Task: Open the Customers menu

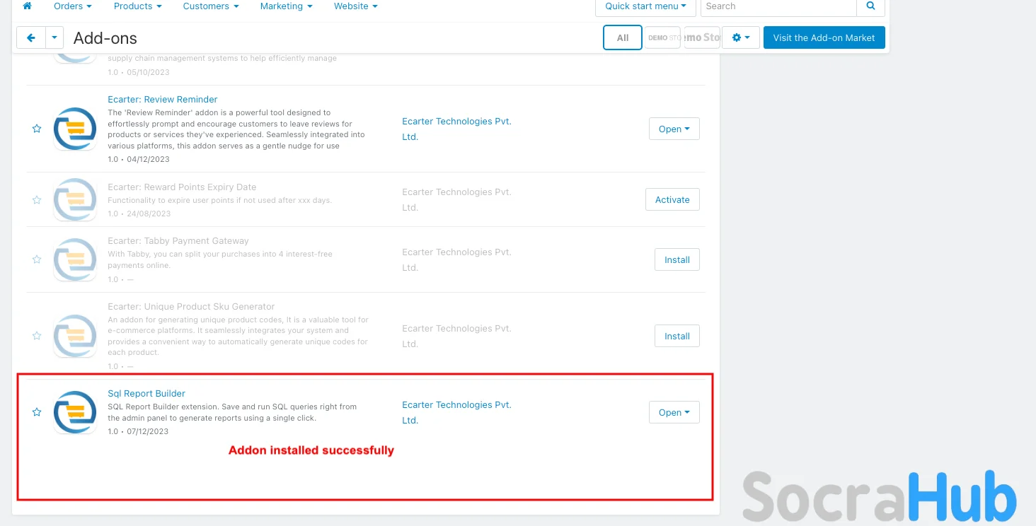Action: (211, 6)
